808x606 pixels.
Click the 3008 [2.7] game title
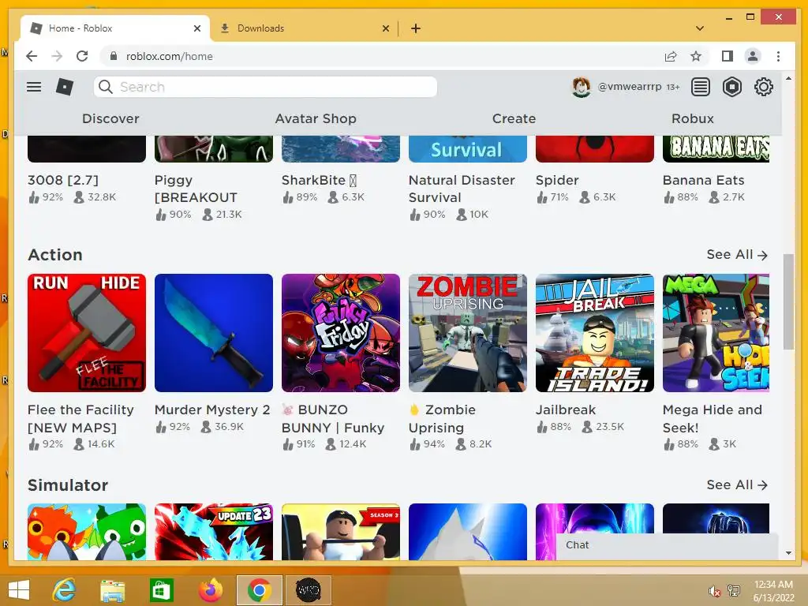tap(63, 180)
